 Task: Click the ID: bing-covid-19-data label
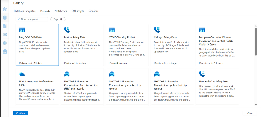point(31,63)
